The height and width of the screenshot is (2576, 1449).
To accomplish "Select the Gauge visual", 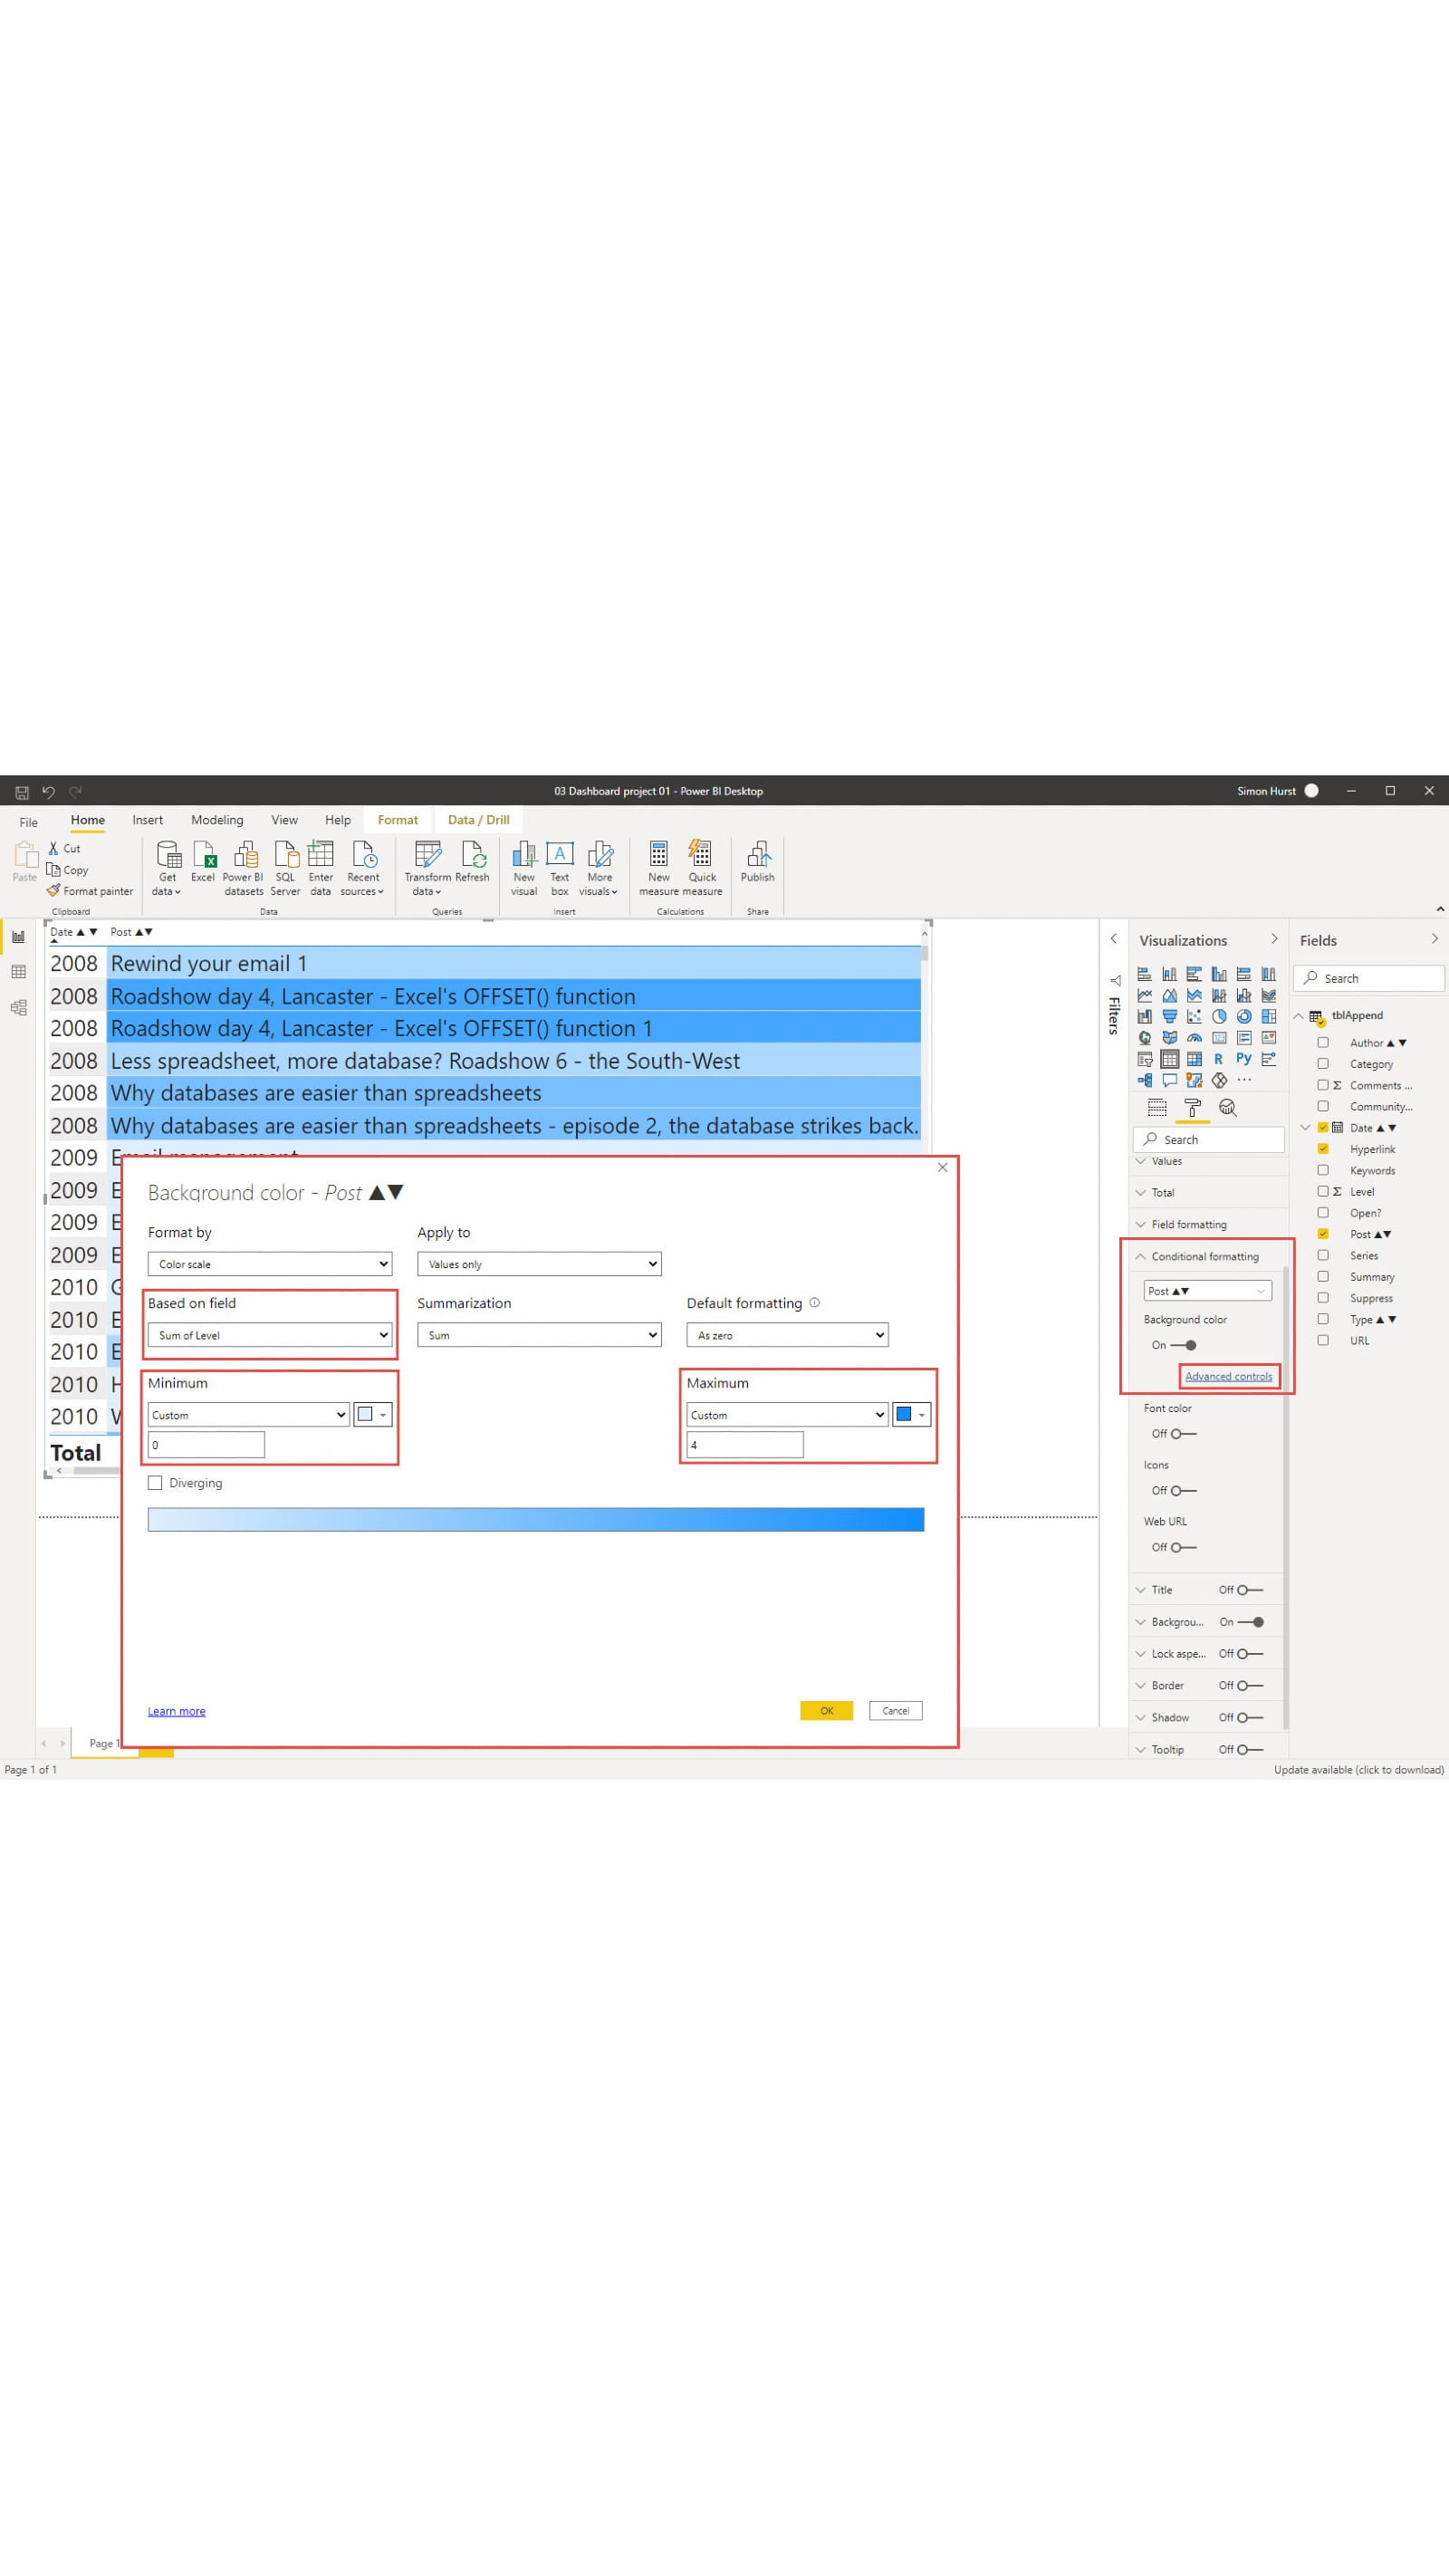I will pyautogui.click(x=1195, y=1038).
